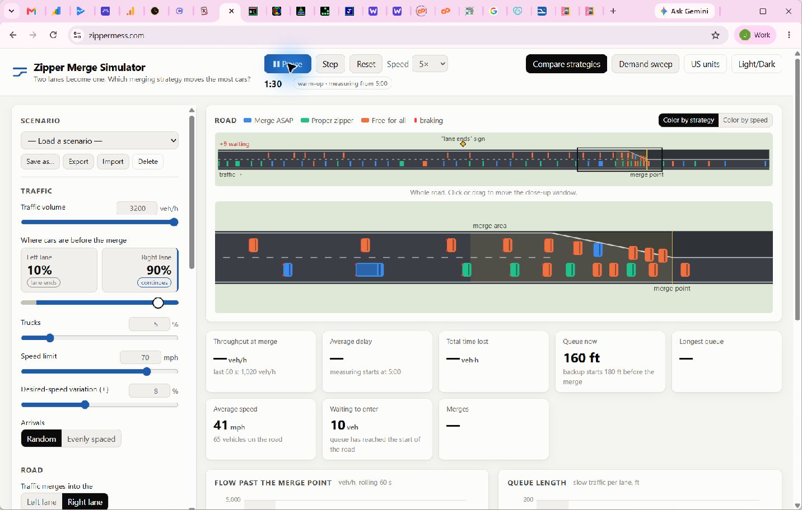Focus the Traffic volume input field
Screen dimensions: 802x510
(137, 208)
